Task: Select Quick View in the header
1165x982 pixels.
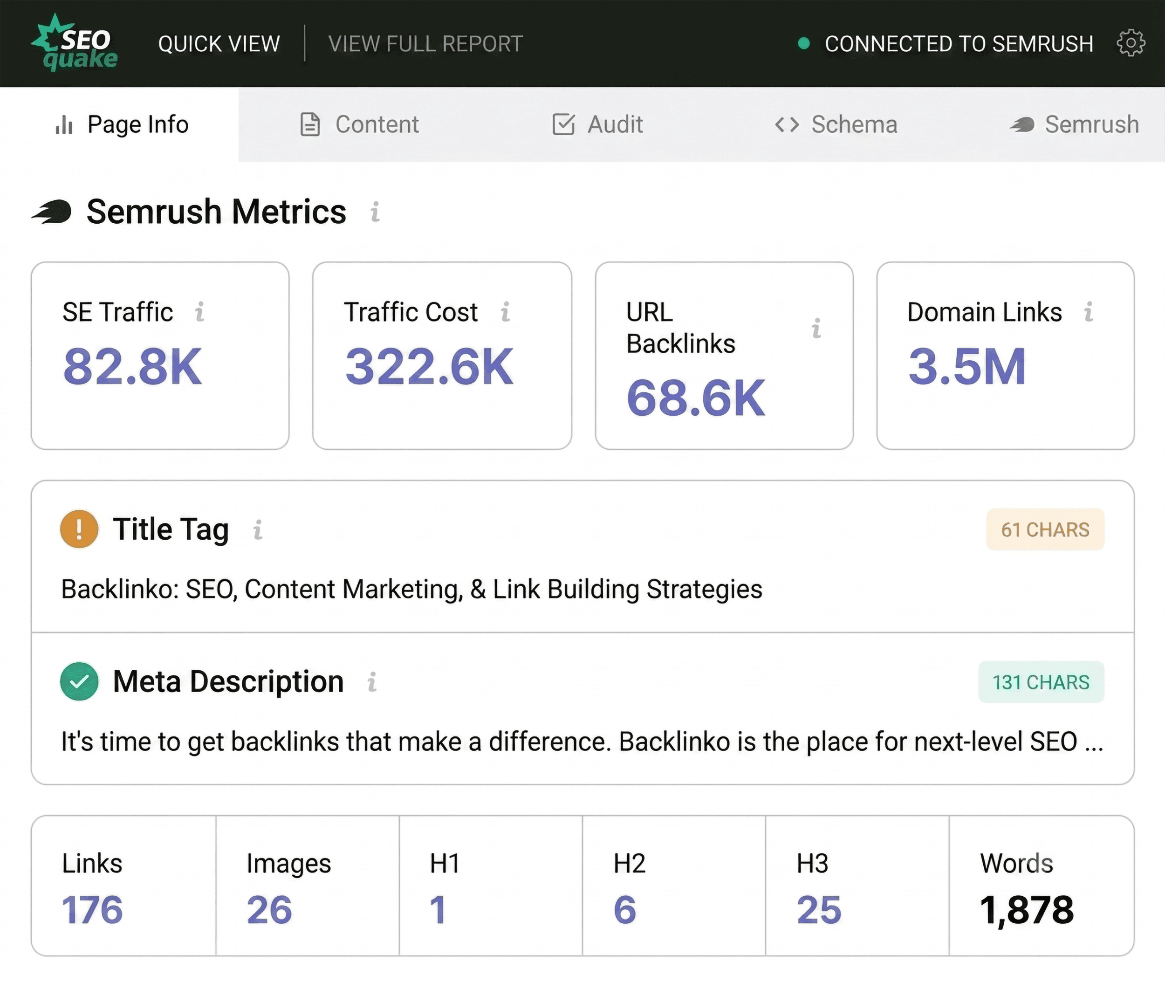Action: click(219, 43)
